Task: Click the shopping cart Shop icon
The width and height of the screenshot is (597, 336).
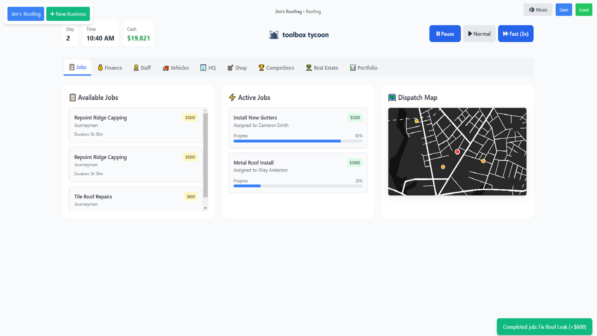Action: pos(230,68)
